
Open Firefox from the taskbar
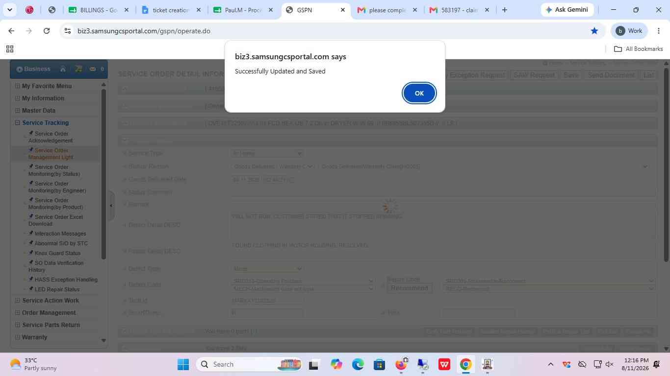[x=401, y=364]
